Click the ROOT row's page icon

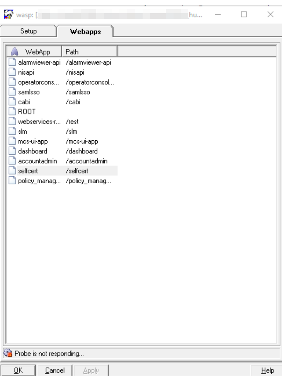[x=12, y=112]
